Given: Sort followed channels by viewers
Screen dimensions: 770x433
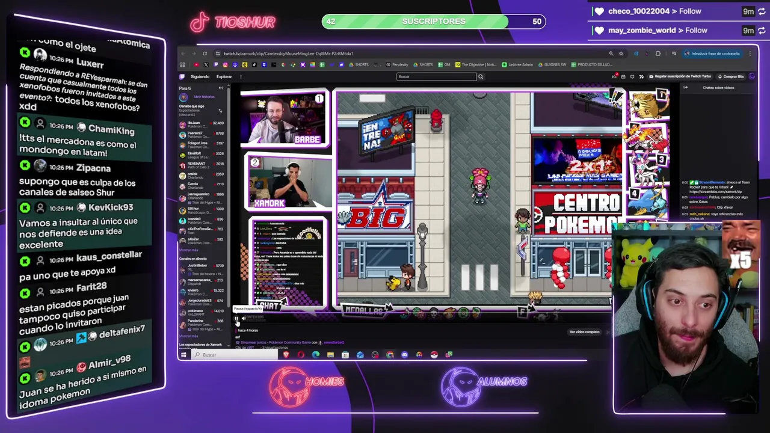Looking at the screenshot, I should coord(220,111).
